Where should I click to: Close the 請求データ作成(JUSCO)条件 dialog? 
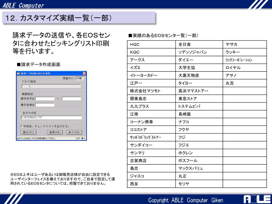click(84, 73)
